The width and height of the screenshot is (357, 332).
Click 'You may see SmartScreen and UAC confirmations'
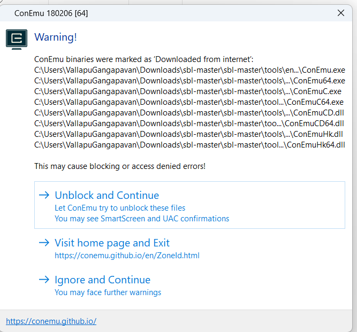coord(142,219)
